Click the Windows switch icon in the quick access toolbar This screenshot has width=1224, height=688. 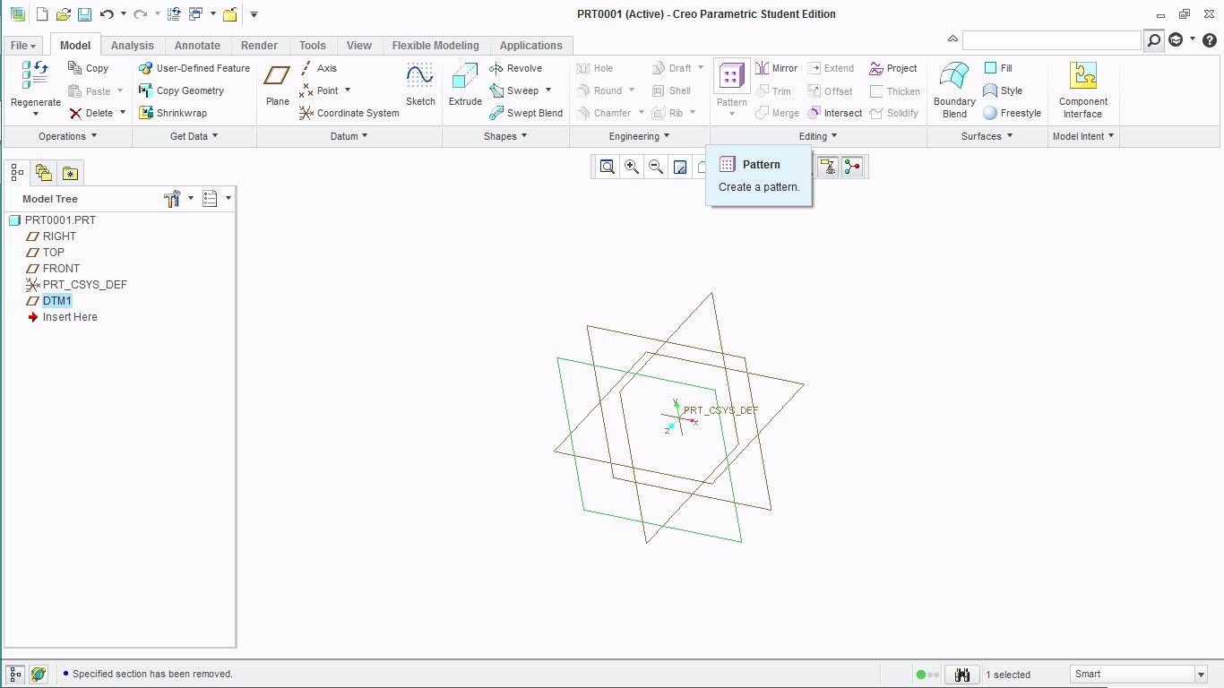click(195, 14)
